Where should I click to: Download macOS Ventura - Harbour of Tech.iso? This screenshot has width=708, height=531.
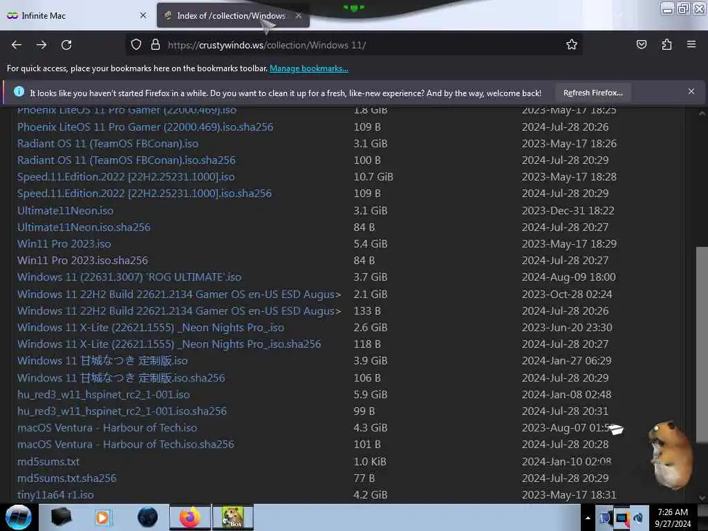pyautogui.click(x=107, y=427)
